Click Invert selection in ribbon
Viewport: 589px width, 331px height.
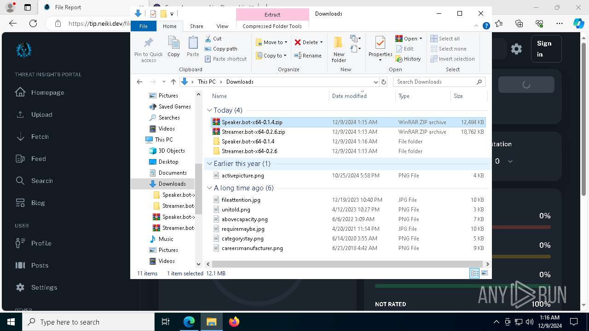click(x=452, y=59)
